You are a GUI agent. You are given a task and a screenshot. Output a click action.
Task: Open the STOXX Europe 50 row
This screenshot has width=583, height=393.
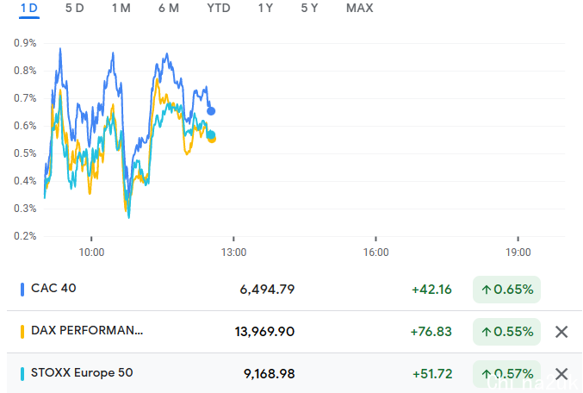(x=82, y=373)
